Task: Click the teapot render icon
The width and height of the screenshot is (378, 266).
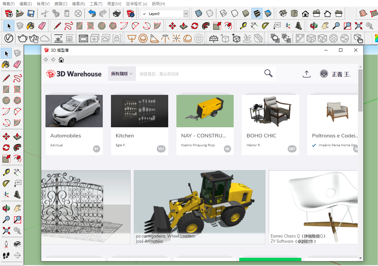Action: [x=23, y=38]
